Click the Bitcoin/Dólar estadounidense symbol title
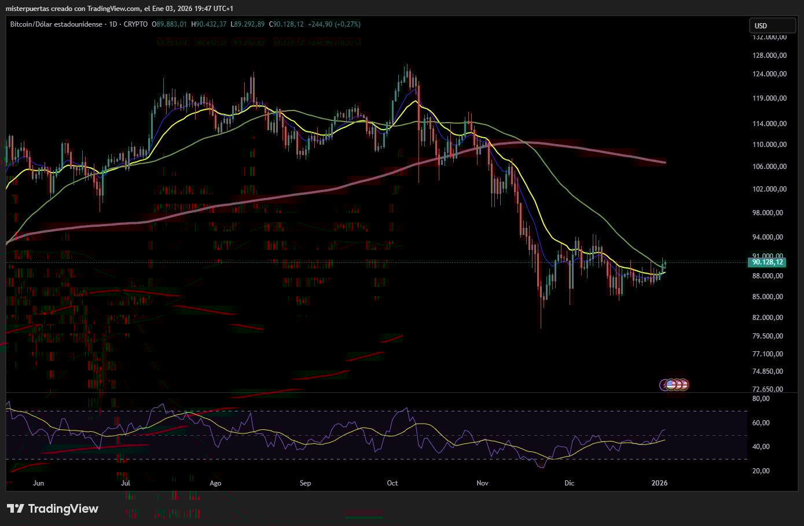 point(57,24)
